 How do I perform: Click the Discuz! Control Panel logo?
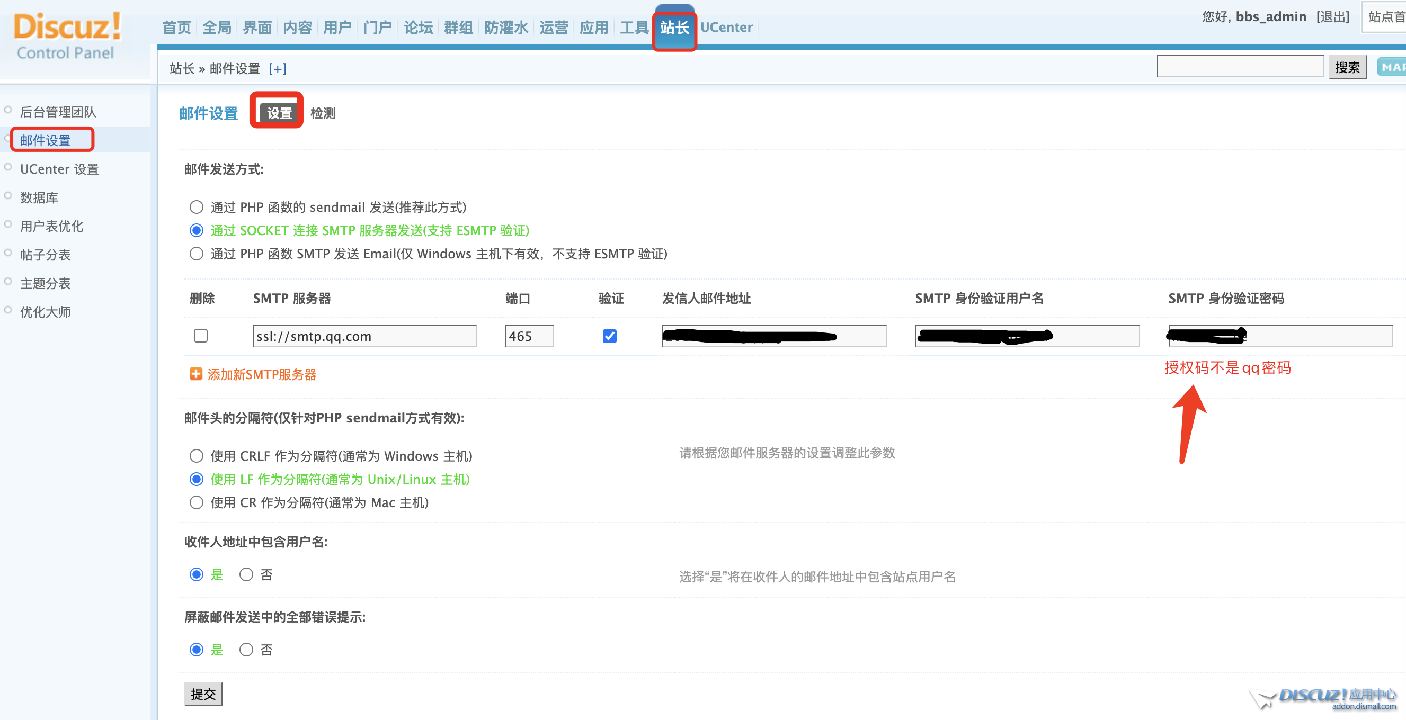click(x=67, y=37)
